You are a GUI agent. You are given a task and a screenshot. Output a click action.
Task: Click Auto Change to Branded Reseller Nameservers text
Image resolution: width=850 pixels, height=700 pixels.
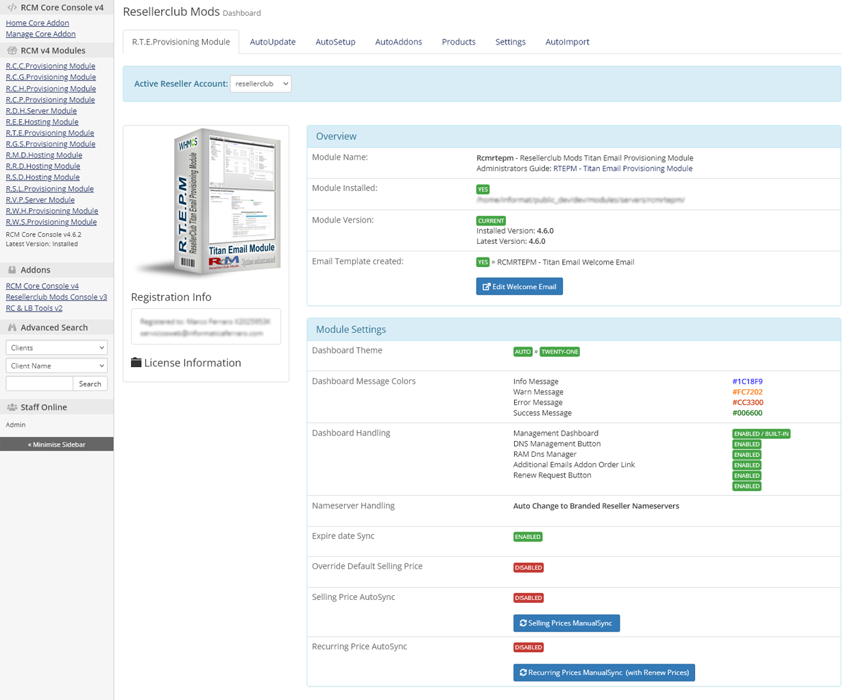point(596,505)
